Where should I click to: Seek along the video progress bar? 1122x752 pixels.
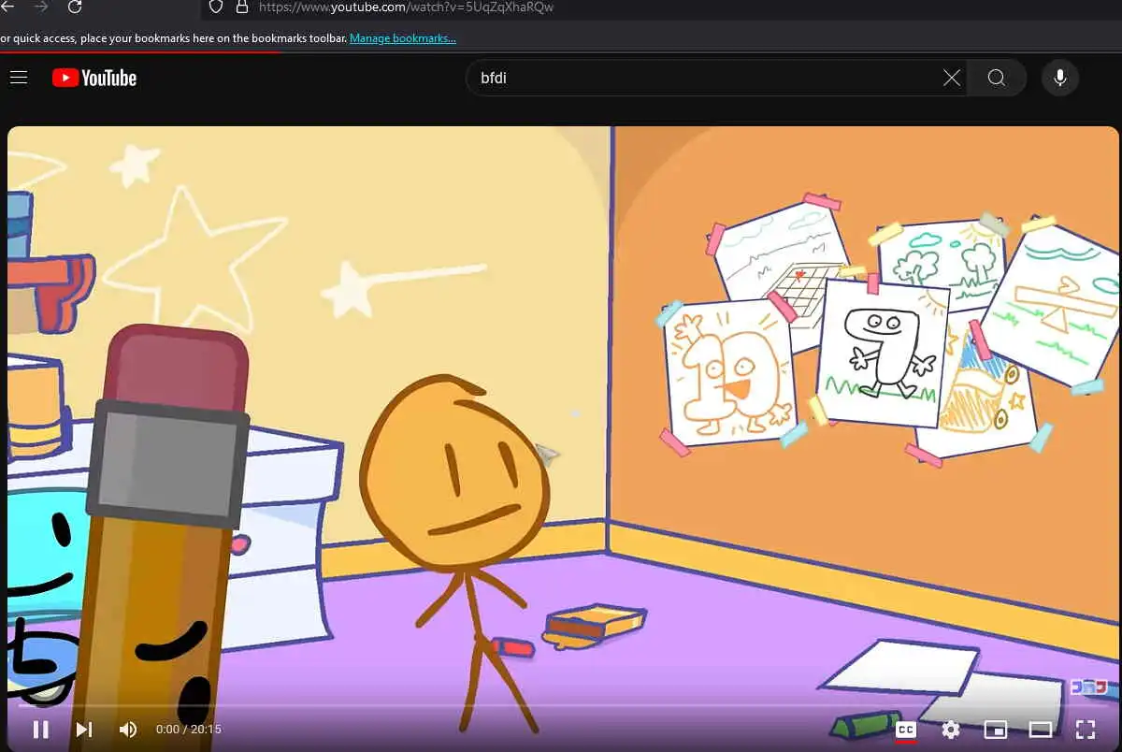coord(561,706)
